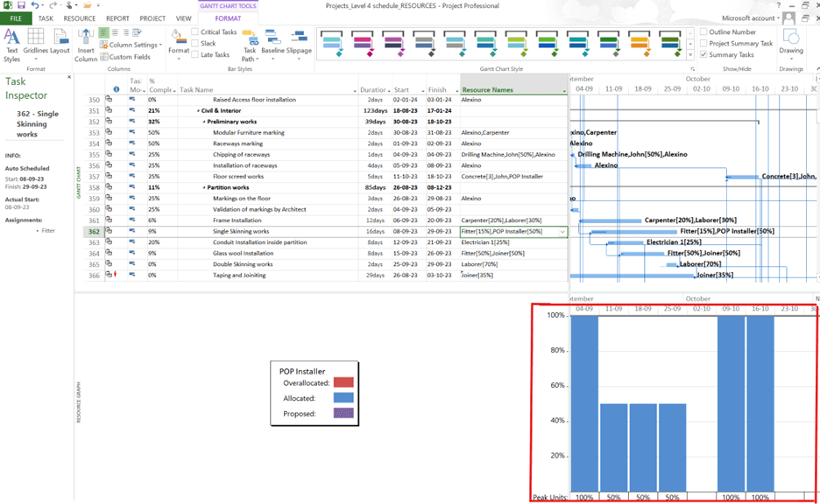Uncheck the Summary Tasks option
This screenshot has height=504, width=820.
pos(703,54)
